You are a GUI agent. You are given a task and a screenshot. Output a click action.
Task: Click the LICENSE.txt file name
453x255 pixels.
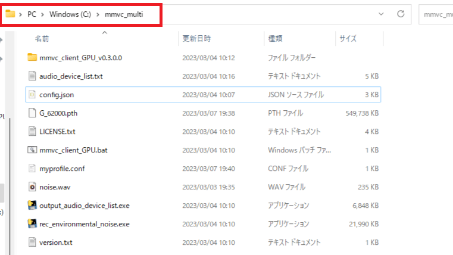(57, 132)
